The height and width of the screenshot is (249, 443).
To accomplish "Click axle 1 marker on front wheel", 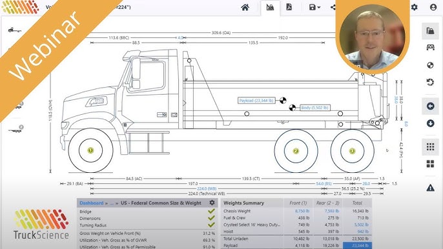I will [x=90, y=150].
